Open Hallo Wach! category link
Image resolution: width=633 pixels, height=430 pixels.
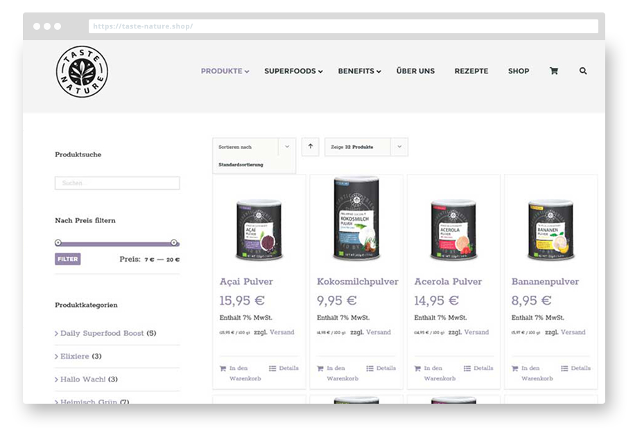(83, 379)
